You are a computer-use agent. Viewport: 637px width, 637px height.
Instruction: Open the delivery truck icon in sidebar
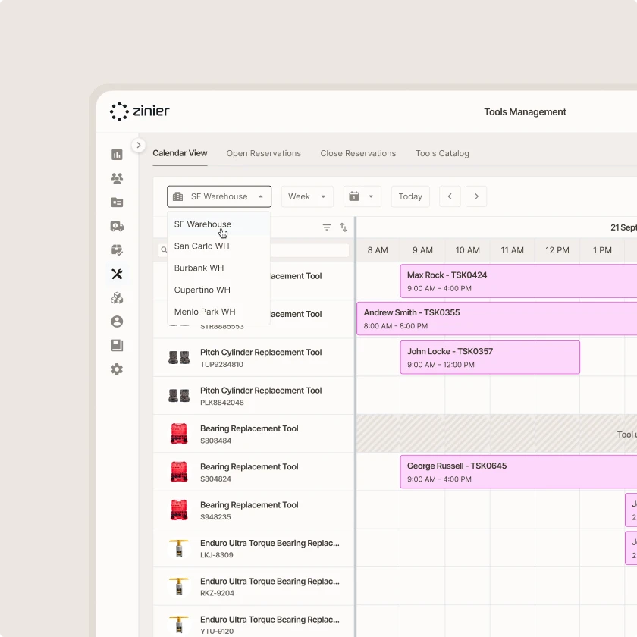117,226
